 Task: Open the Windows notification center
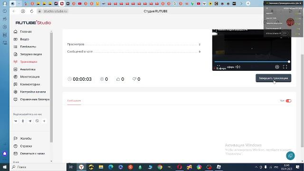pyautogui.click(x=298, y=167)
